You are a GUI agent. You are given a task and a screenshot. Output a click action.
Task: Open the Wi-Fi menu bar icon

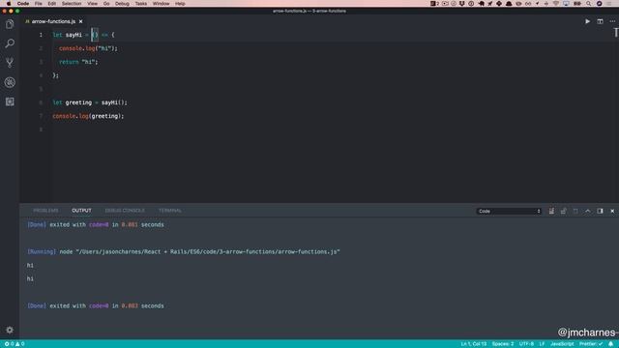556,4
